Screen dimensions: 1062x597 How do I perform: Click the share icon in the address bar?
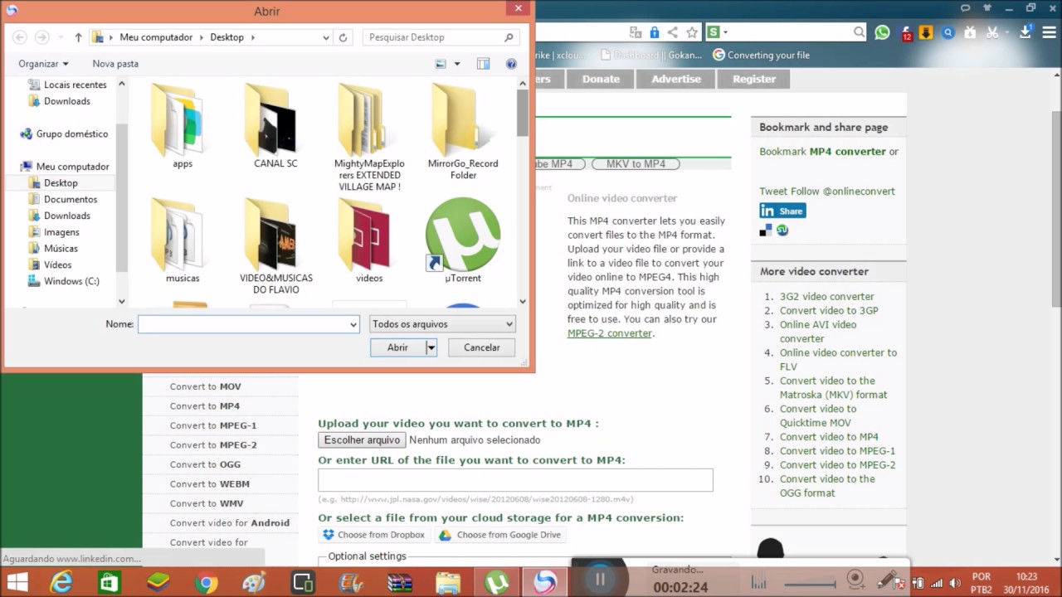coord(673,32)
